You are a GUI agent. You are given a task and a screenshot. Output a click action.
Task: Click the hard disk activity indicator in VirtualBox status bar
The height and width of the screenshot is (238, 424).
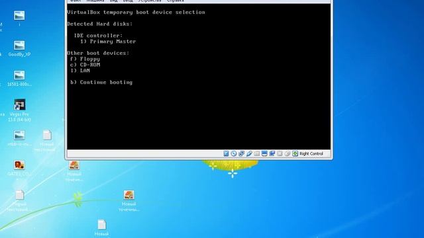coord(226,153)
